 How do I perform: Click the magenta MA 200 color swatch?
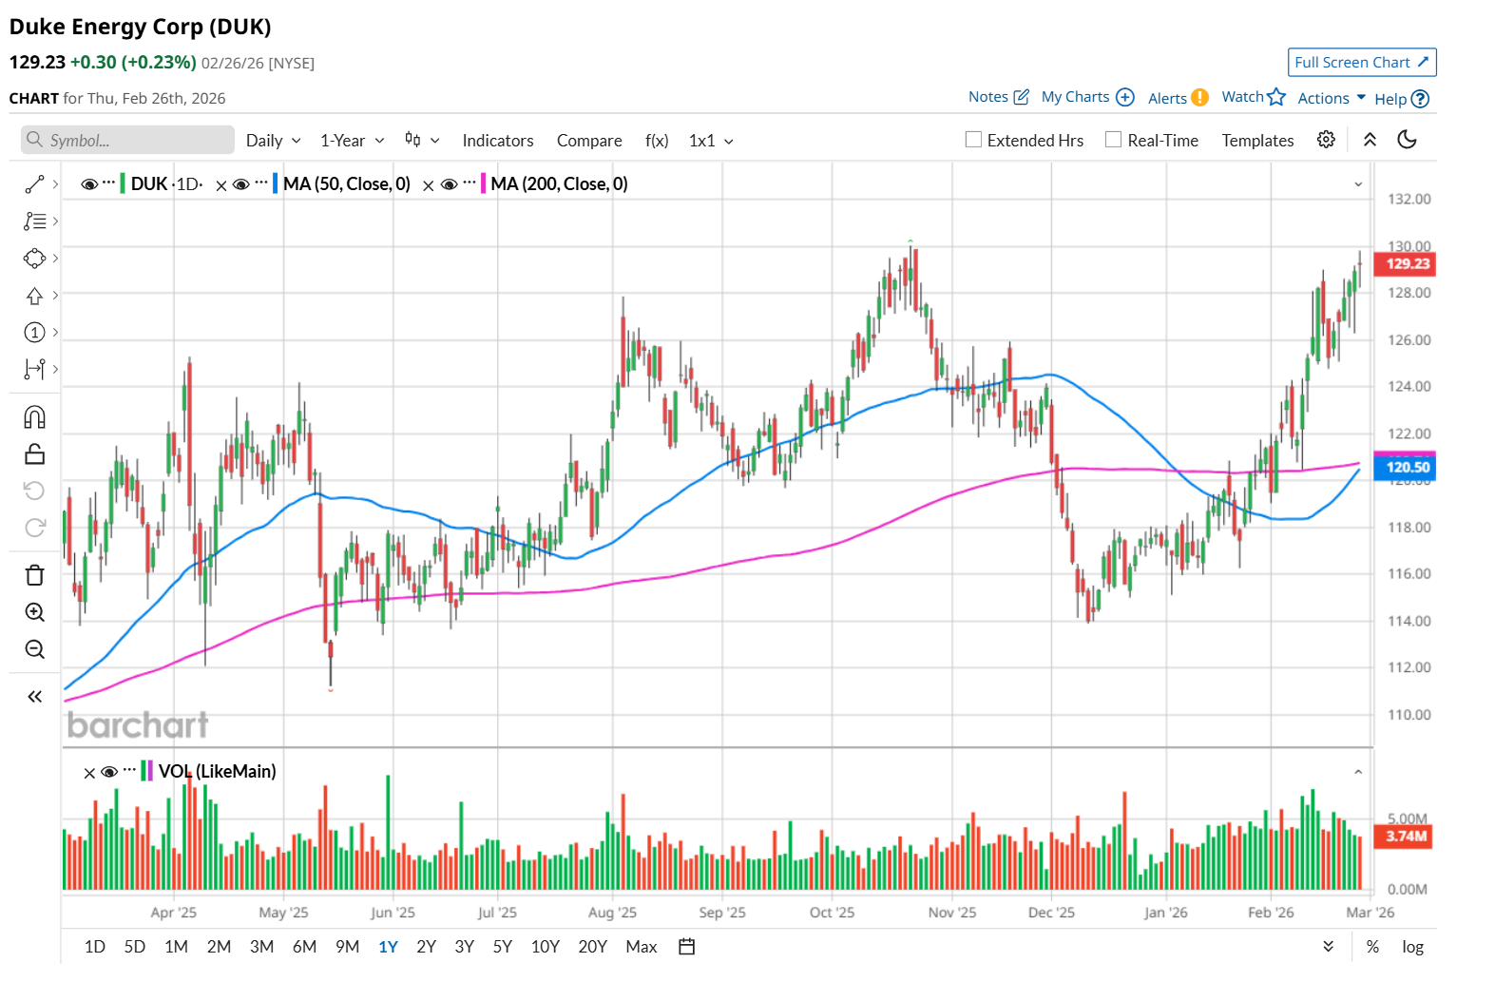coord(484,183)
